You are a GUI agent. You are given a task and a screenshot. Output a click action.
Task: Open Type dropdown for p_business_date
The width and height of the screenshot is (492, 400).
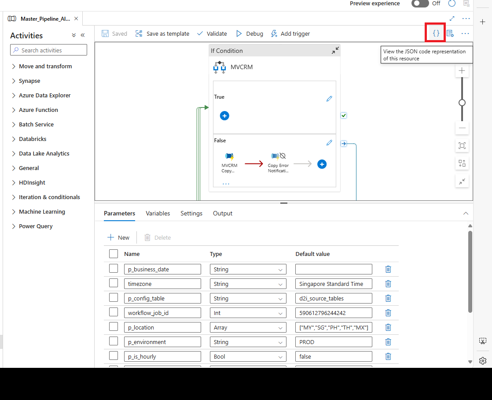coord(248,269)
